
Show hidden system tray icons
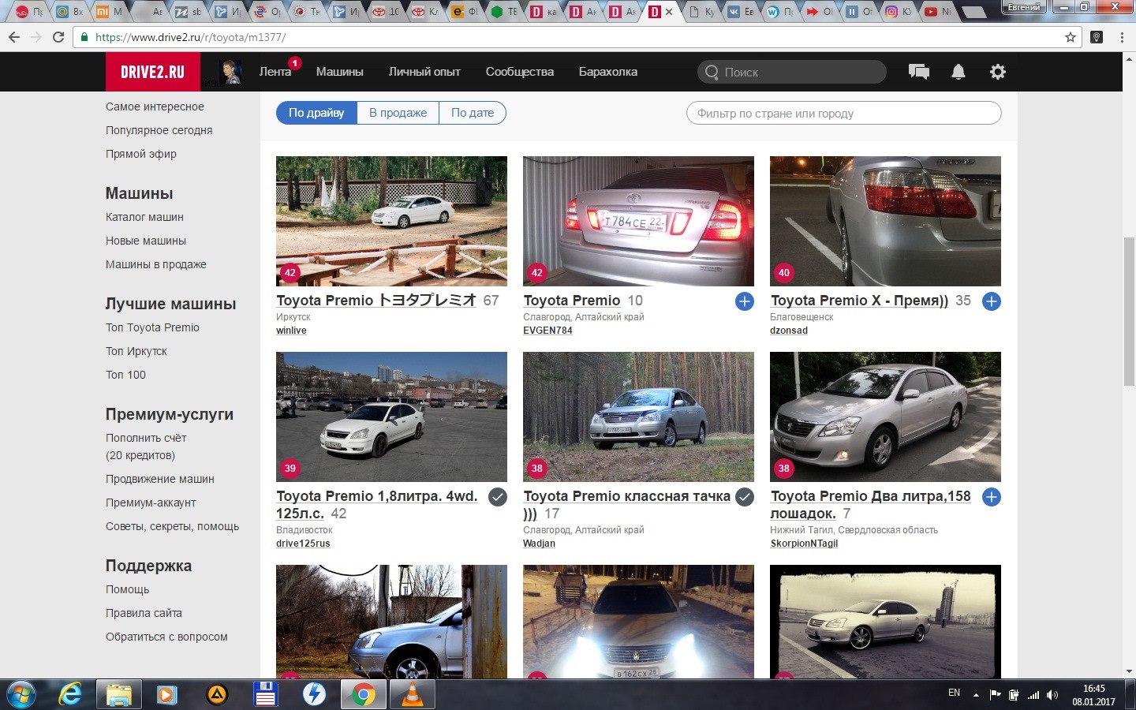[976, 695]
